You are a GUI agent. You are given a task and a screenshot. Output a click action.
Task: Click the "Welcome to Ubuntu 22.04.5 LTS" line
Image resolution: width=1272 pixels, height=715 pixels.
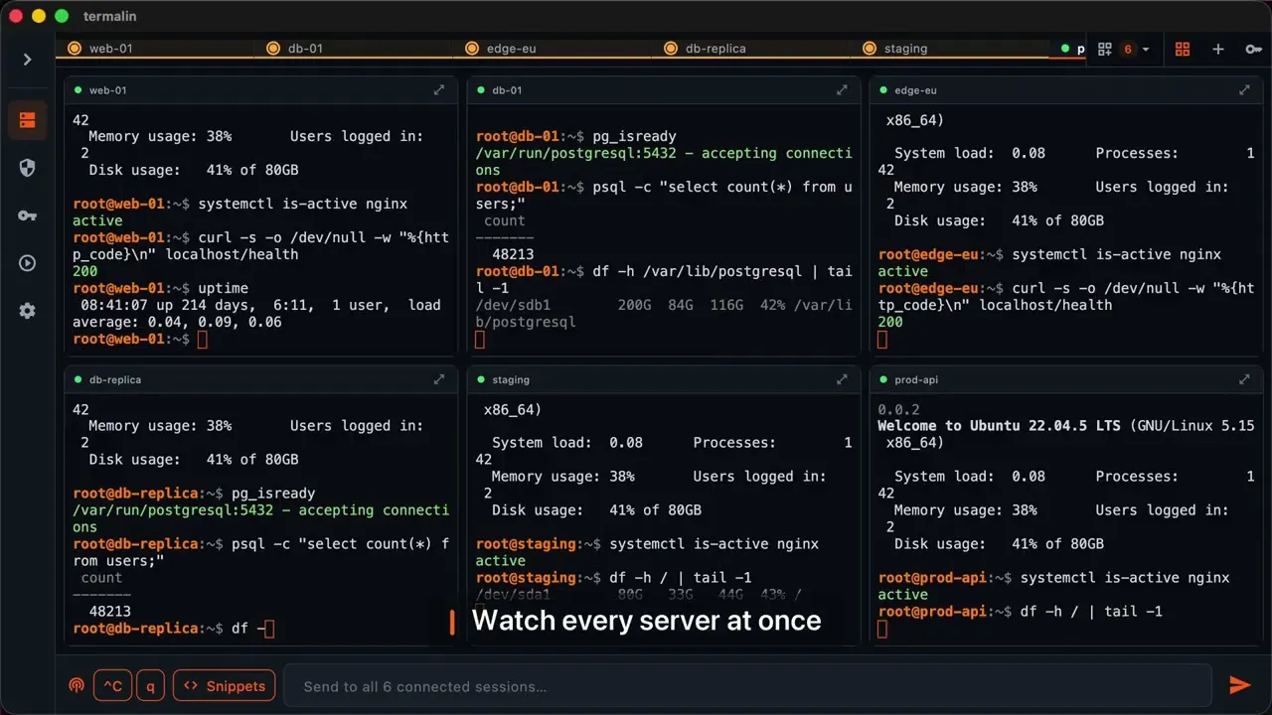click(x=1000, y=425)
